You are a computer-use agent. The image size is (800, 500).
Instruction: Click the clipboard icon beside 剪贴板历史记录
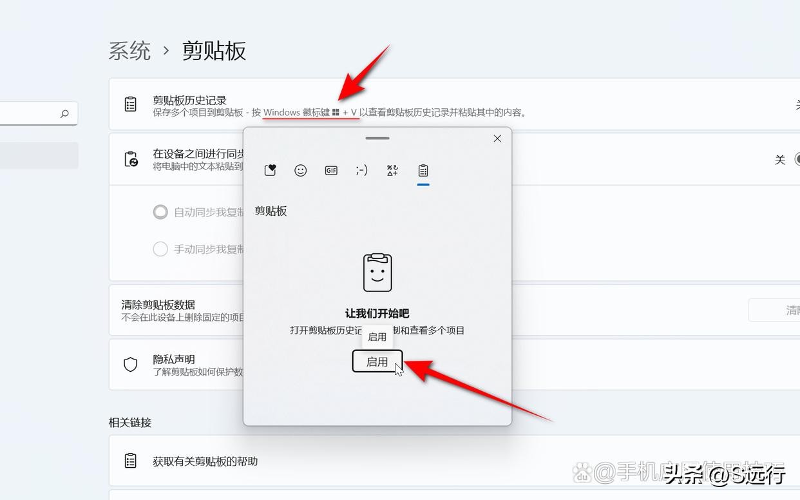pos(131,103)
